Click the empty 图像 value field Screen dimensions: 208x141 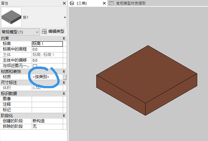(47, 99)
